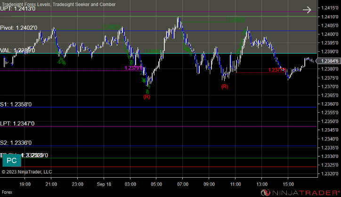Select the Forex tab
The width and height of the screenshot is (341, 197).
[x=7, y=192]
